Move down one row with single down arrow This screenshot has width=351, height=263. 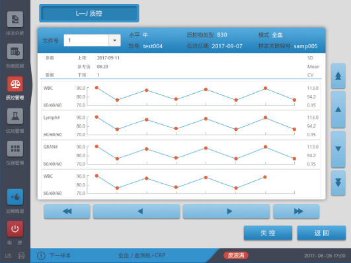[338, 149]
